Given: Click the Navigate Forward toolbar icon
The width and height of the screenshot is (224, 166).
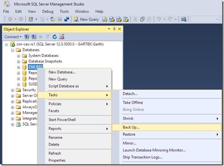Looking at the screenshot, I should (21, 19).
